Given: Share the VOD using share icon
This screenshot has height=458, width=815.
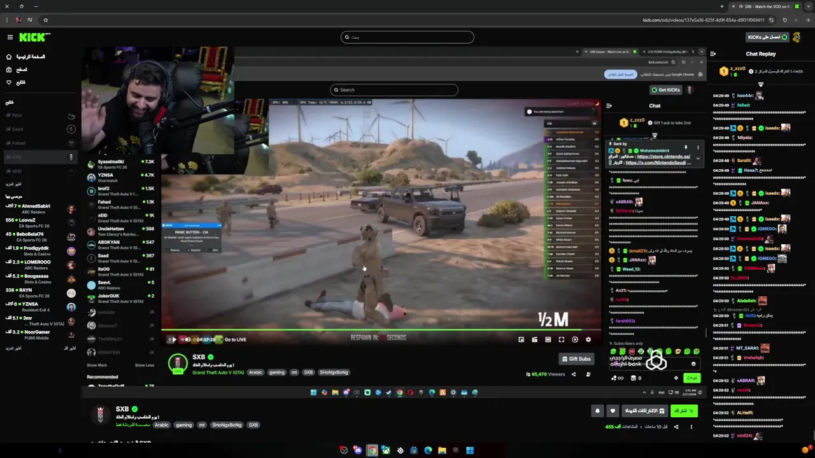Looking at the screenshot, I should pyautogui.click(x=676, y=427).
